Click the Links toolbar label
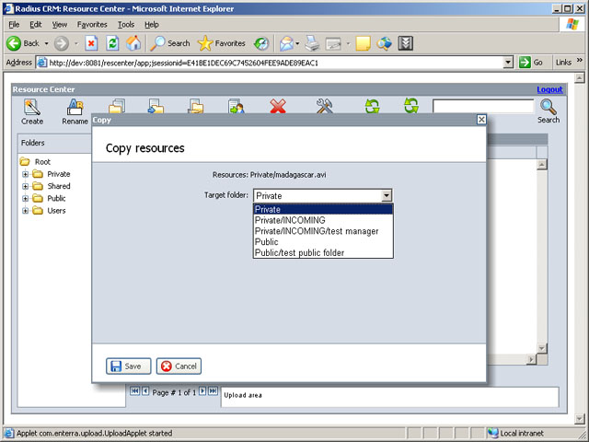Screen dimensions: 589x442 563,63
